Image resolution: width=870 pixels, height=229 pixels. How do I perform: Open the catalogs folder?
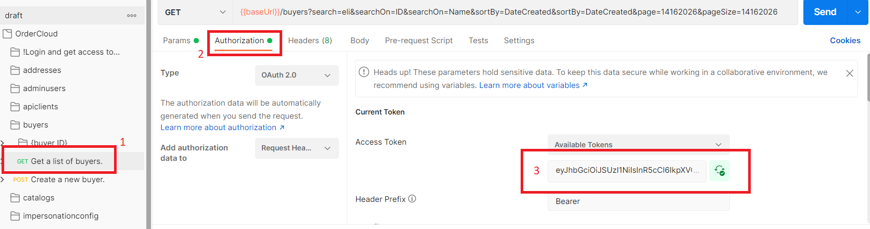click(x=39, y=198)
